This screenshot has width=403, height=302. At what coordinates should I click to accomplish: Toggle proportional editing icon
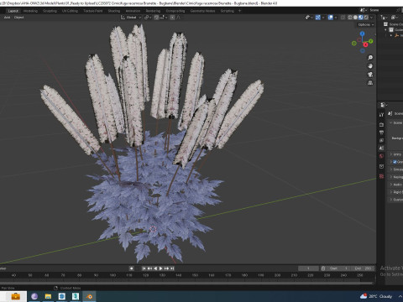172,18
